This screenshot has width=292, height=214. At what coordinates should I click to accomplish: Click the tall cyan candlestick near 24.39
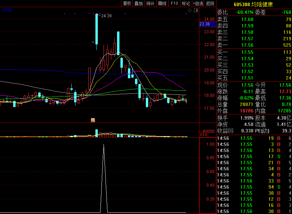96,29
